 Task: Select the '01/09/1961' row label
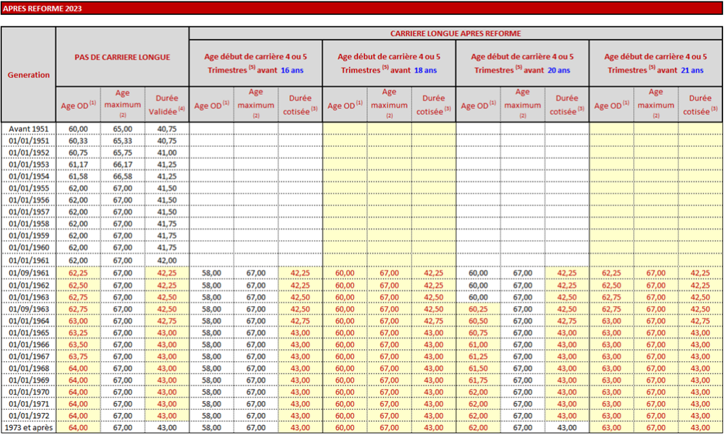point(28,273)
